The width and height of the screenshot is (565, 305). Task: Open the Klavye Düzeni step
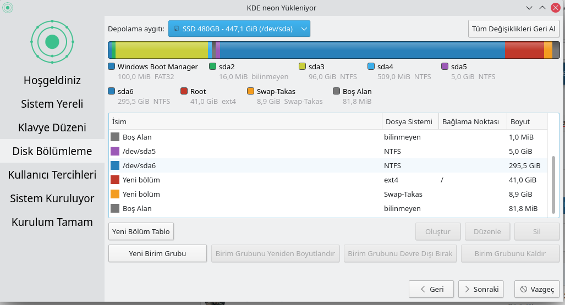pos(52,127)
